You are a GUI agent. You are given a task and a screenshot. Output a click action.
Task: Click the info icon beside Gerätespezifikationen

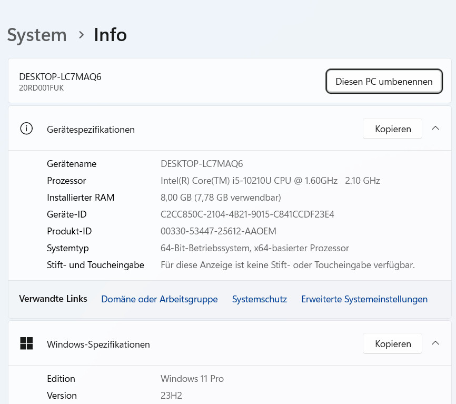point(26,129)
